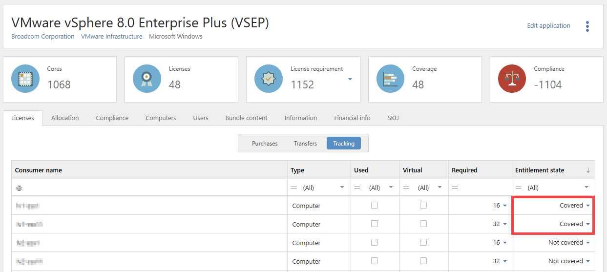Open the Computers tab
607x272 pixels.
pos(161,118)
